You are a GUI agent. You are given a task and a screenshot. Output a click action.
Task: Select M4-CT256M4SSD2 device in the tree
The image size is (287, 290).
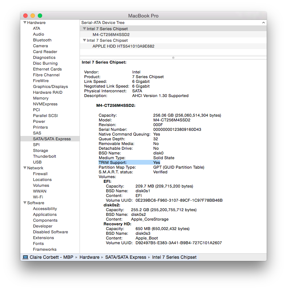click(173, 35)
